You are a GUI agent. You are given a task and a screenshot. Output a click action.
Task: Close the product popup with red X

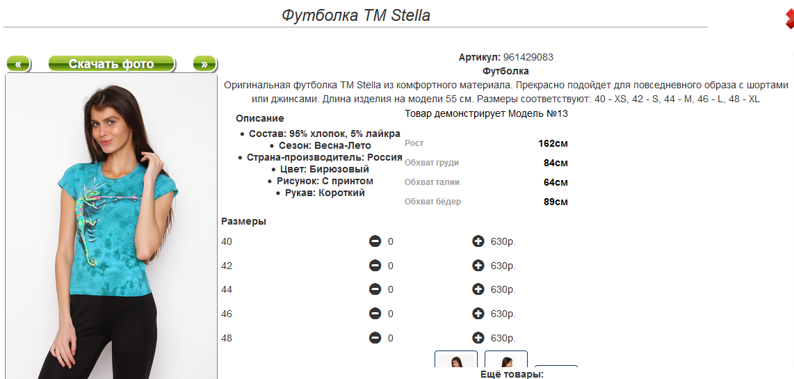click(789, 19)
